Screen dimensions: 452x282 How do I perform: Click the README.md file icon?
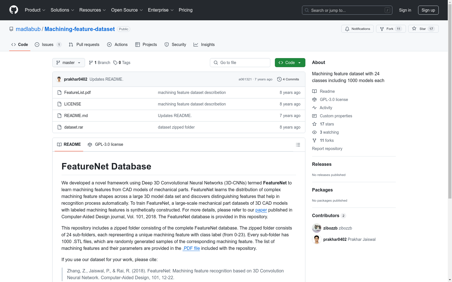click(59, 116)
